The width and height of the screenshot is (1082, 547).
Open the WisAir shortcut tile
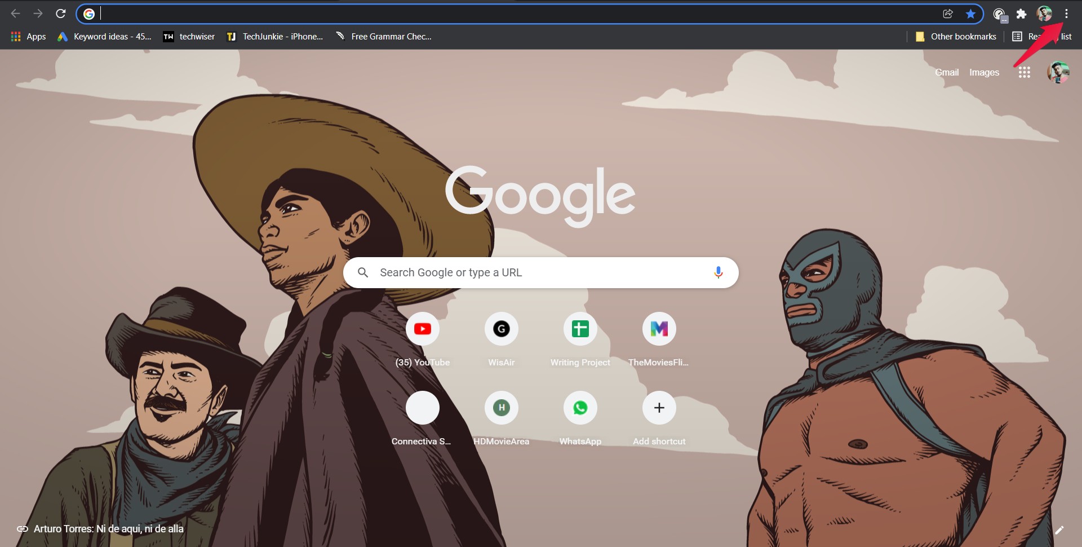(502, 340)
